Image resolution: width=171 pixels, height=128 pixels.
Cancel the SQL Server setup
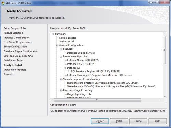coord(138,121)
